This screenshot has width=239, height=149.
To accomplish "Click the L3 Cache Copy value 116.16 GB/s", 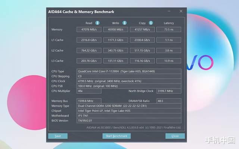I will 142,61.
